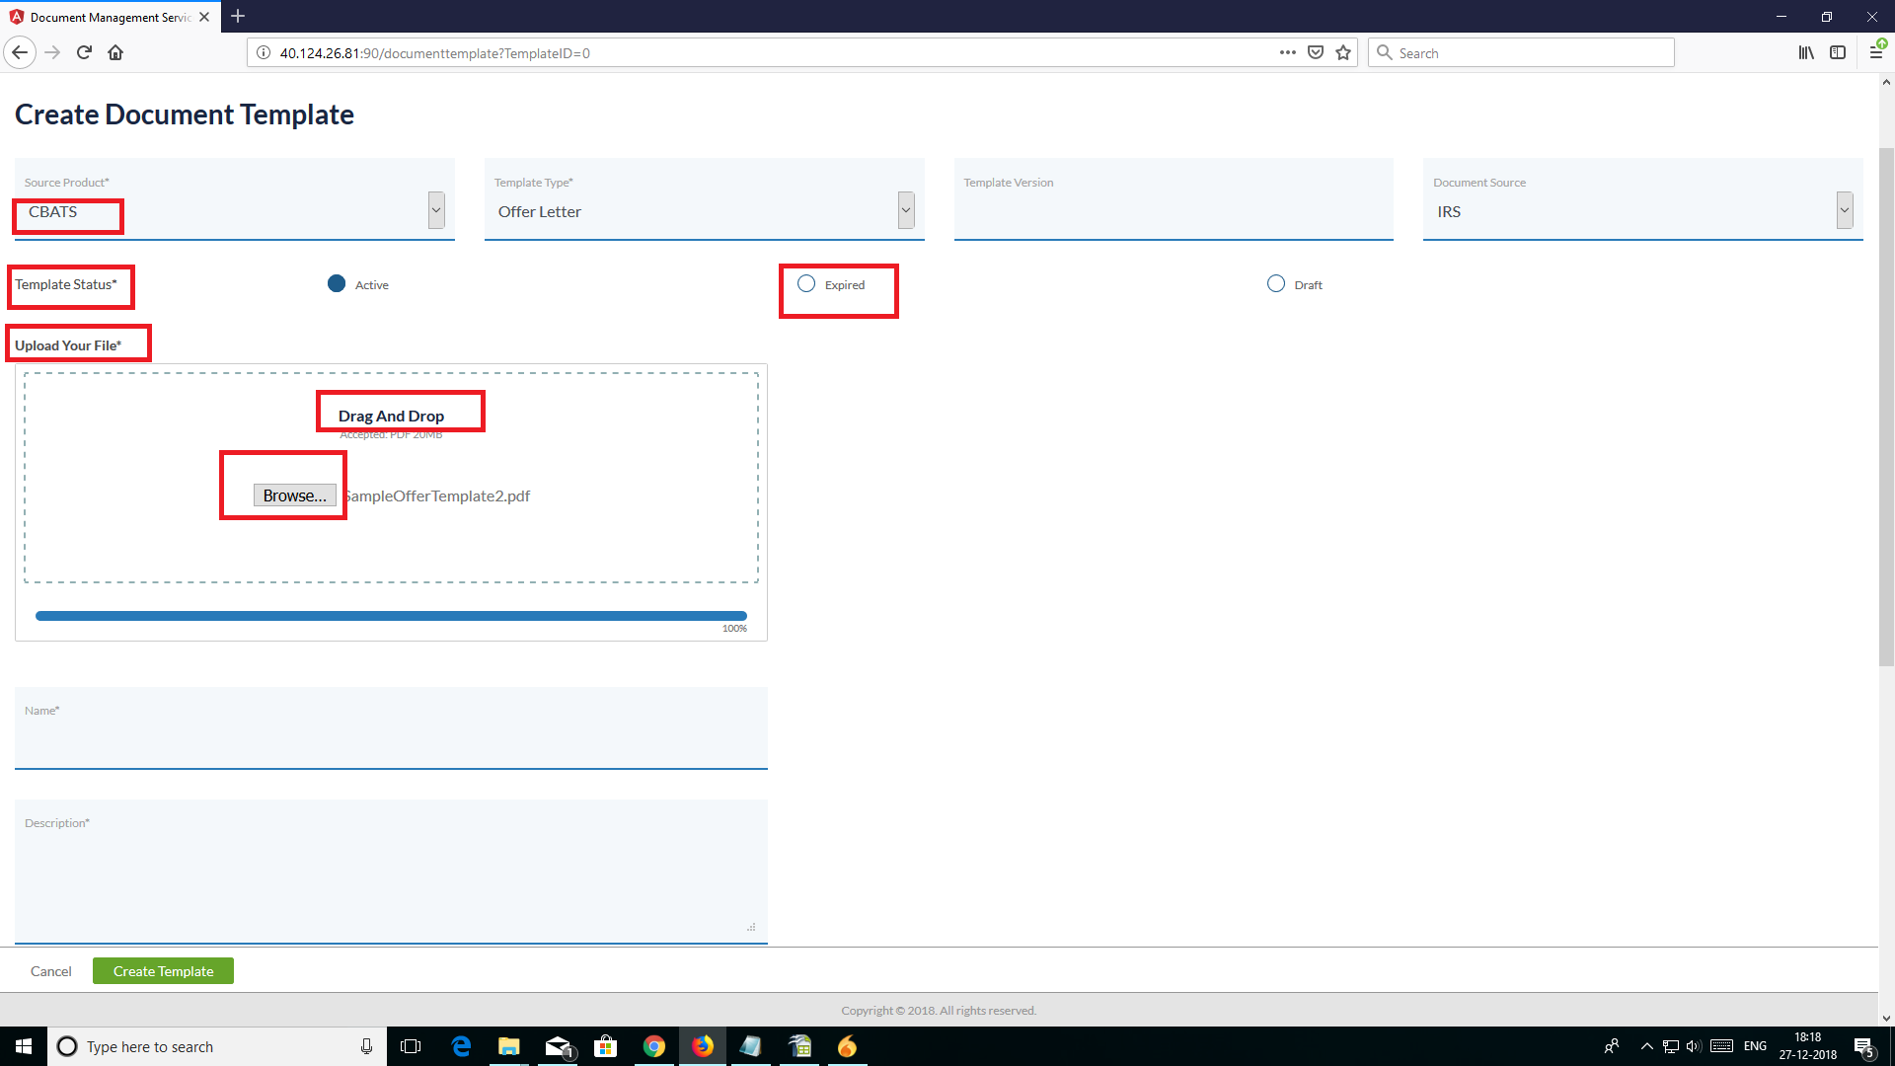
Task: Click the Browse file button
Action: click(294, 495)
